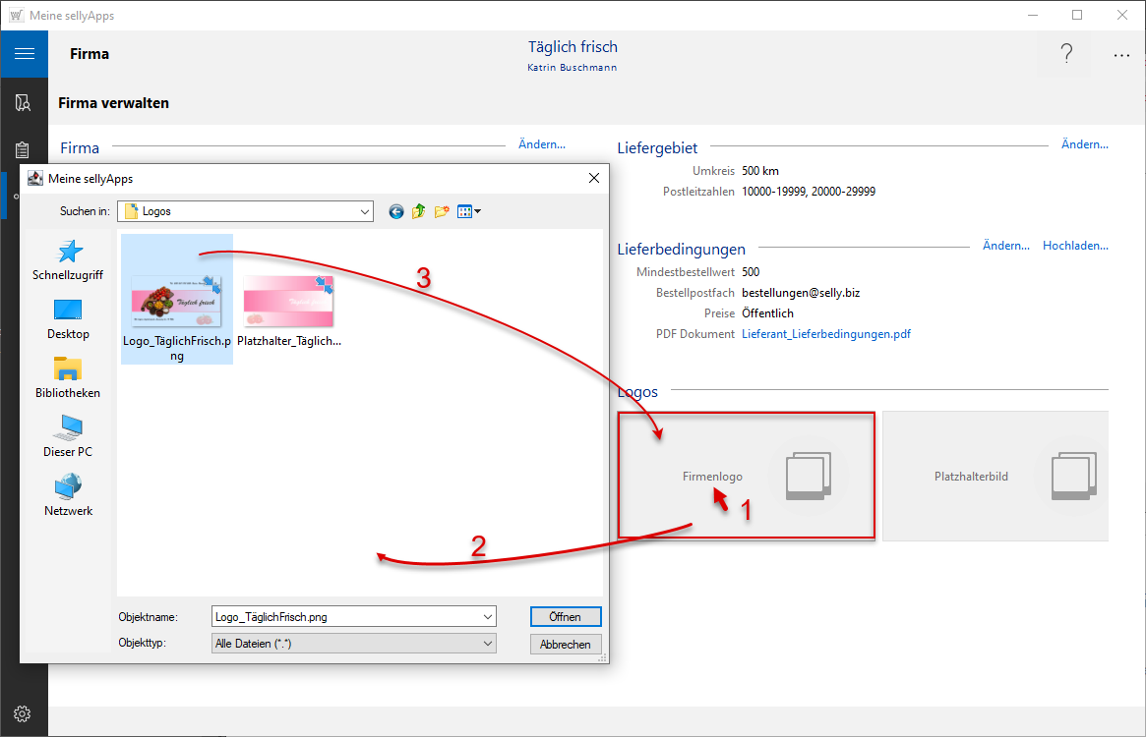This screenshot has height=737, width=1146.
Task: Open the view menu icon in dialog
Action: (x=468, y=211)
